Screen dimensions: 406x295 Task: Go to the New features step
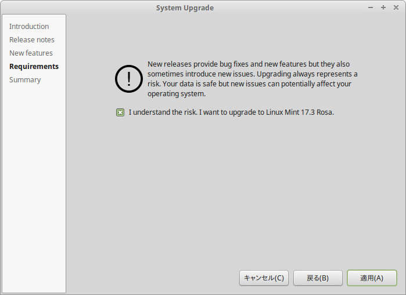point(31,53)
